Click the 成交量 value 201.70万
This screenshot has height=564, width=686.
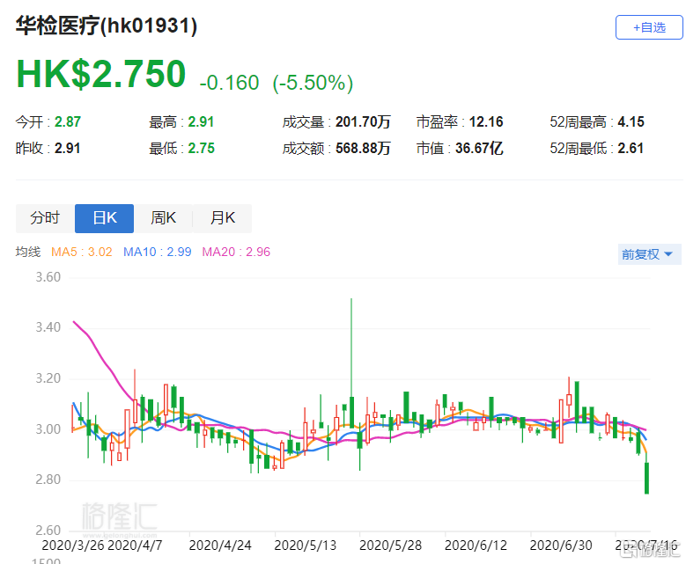pos(364,122)
